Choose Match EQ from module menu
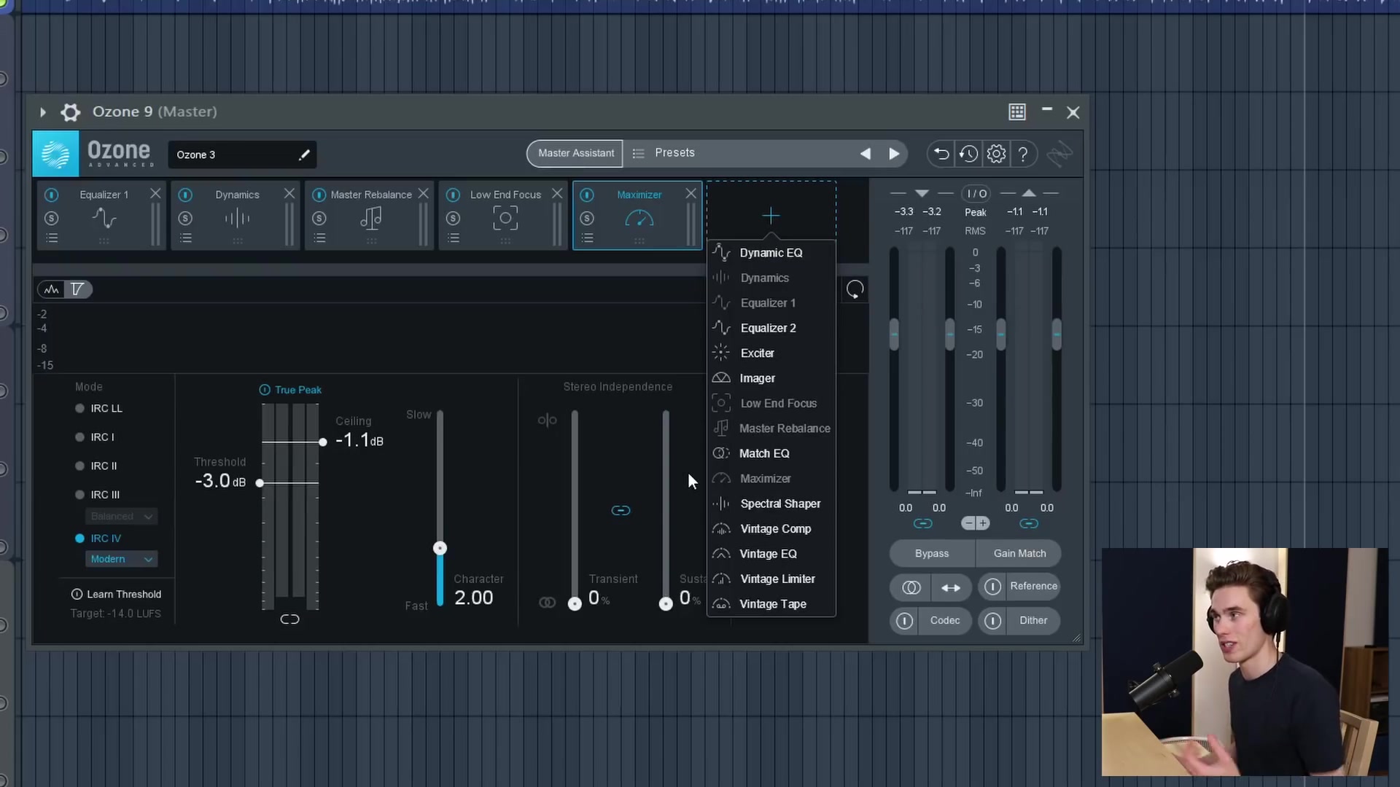This screenshot has height=787, width=1400. (x=771, y=453)
